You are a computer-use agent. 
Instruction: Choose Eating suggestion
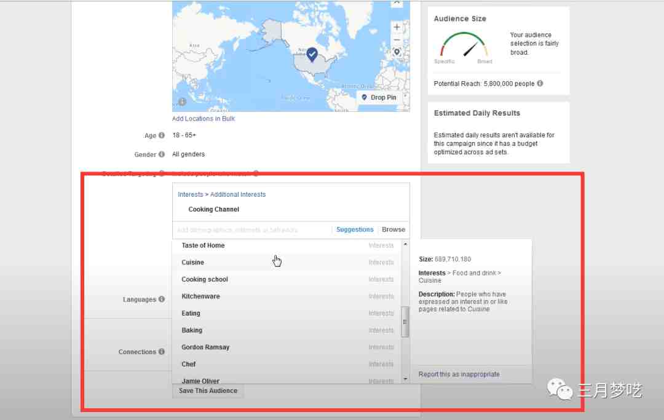(287, 313)
